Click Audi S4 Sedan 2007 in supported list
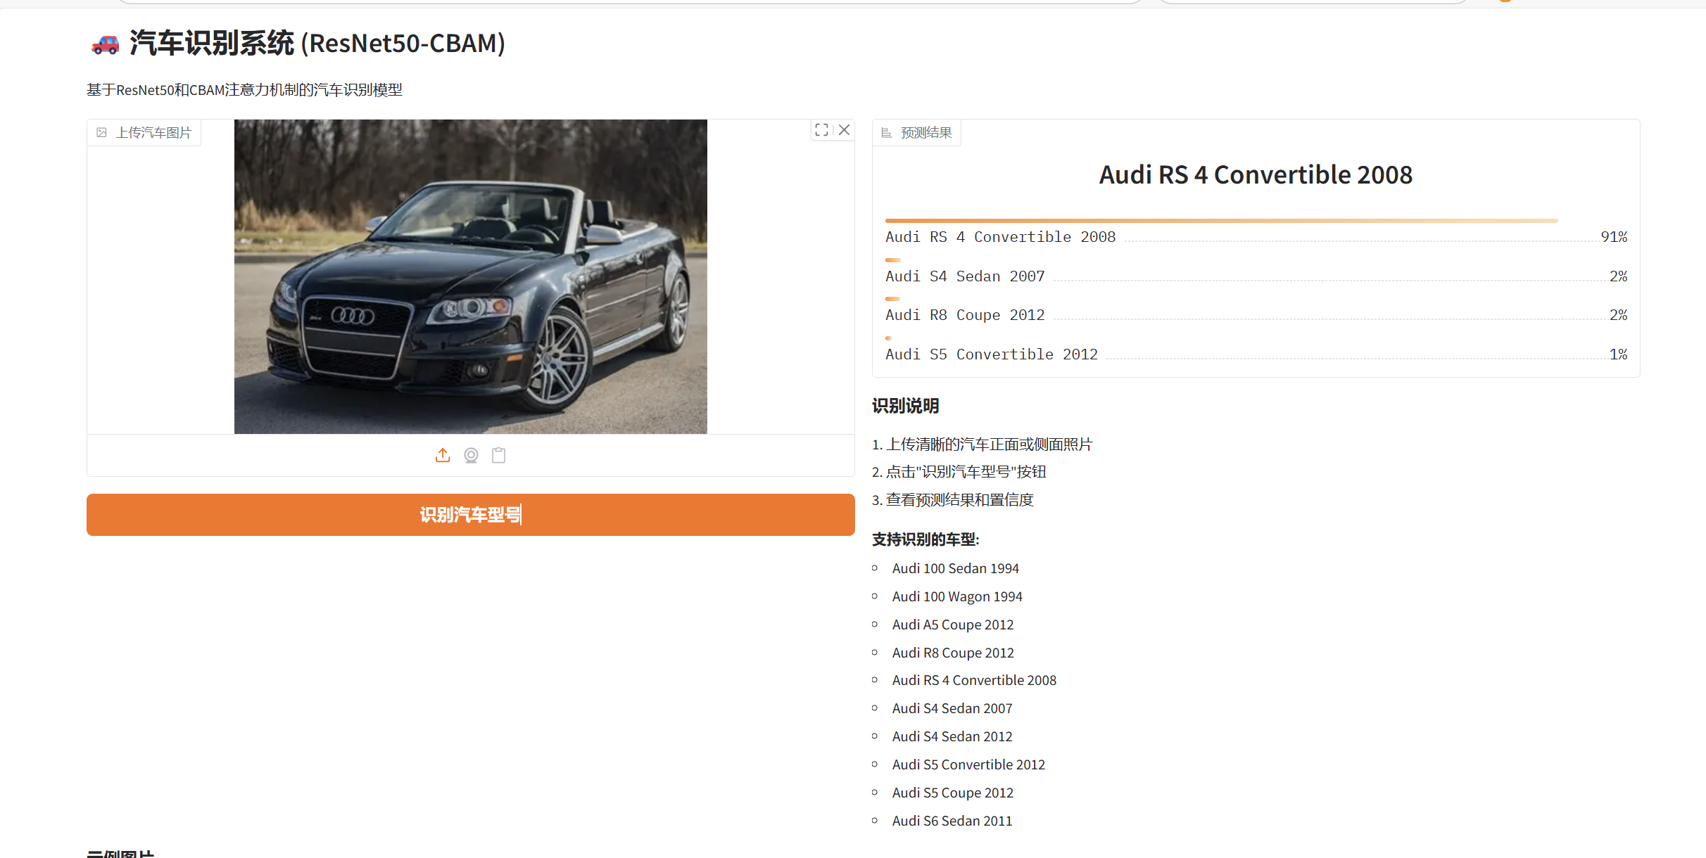Screen dimensions: 1706x858 952,708
